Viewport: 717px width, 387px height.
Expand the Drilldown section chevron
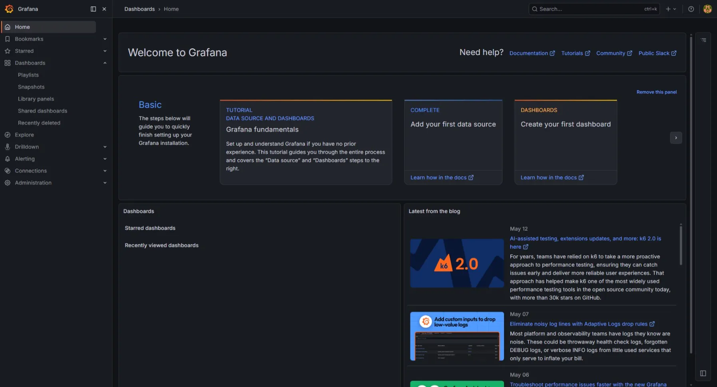105,146
